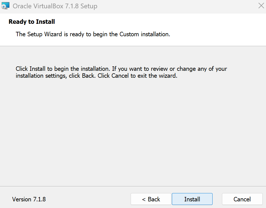Close the setup window with X

click(261, 6)
